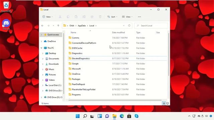Image resolution: width=214 pixels, height=120 pixels.
Task: Sort by Size column header
Action: pyautogui.click(x=158, y=33)
